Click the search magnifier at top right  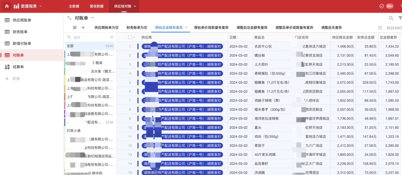(x=391, y=18)
